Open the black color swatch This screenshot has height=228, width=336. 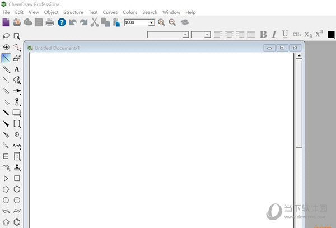point(332,35)
